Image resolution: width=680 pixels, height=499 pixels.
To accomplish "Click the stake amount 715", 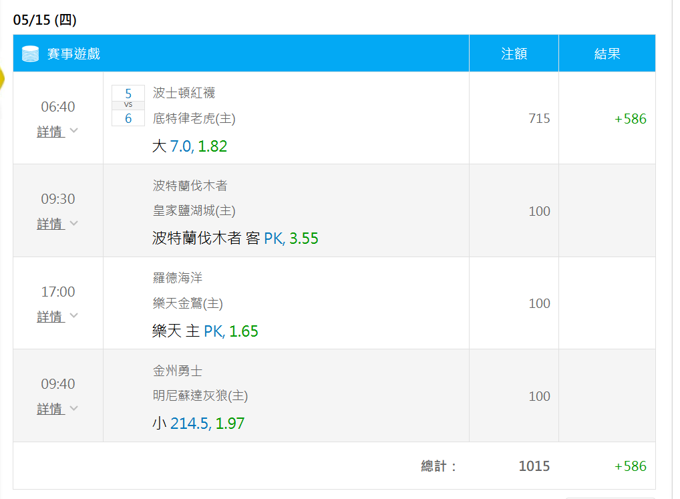I will (x=539, y=118).
